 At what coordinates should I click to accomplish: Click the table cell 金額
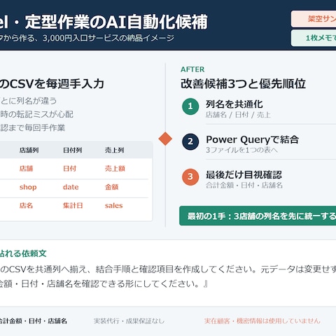point(112,187)
